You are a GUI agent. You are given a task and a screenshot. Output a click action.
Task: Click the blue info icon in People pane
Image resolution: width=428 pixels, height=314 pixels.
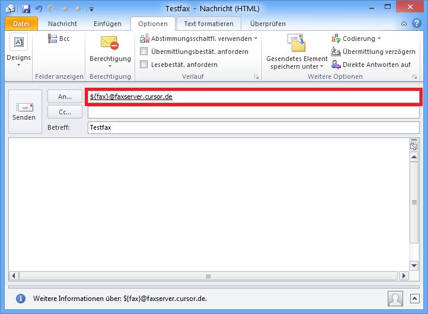21,299
